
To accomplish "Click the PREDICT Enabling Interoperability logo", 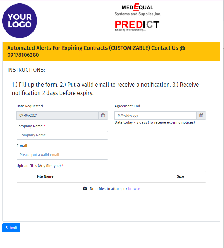I will (137, 26).
